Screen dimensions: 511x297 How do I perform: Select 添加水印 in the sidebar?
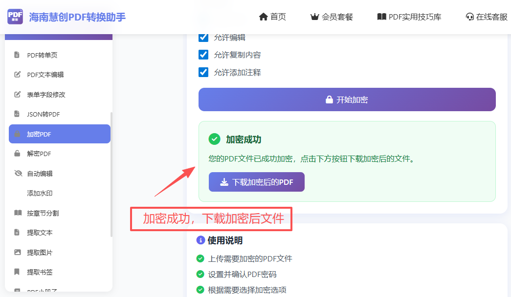[x=60, y=193]
